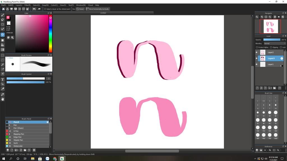
Task: Open the Snap menu
Action: (45, 5)
